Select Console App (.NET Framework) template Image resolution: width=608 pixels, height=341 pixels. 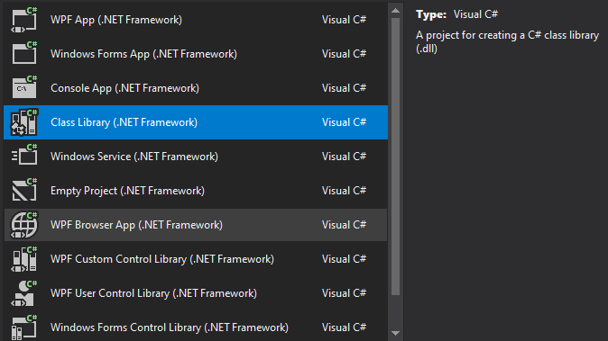pos(196,88)
